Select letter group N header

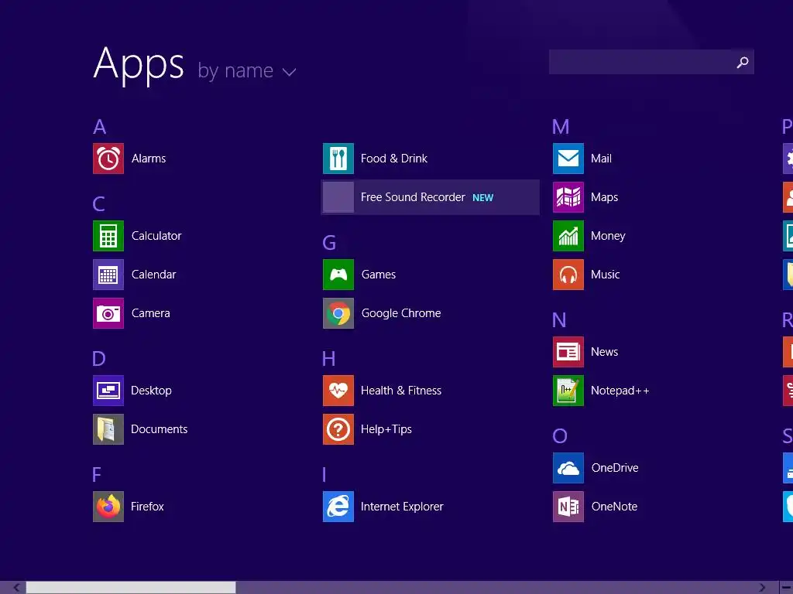click(559, 320)
